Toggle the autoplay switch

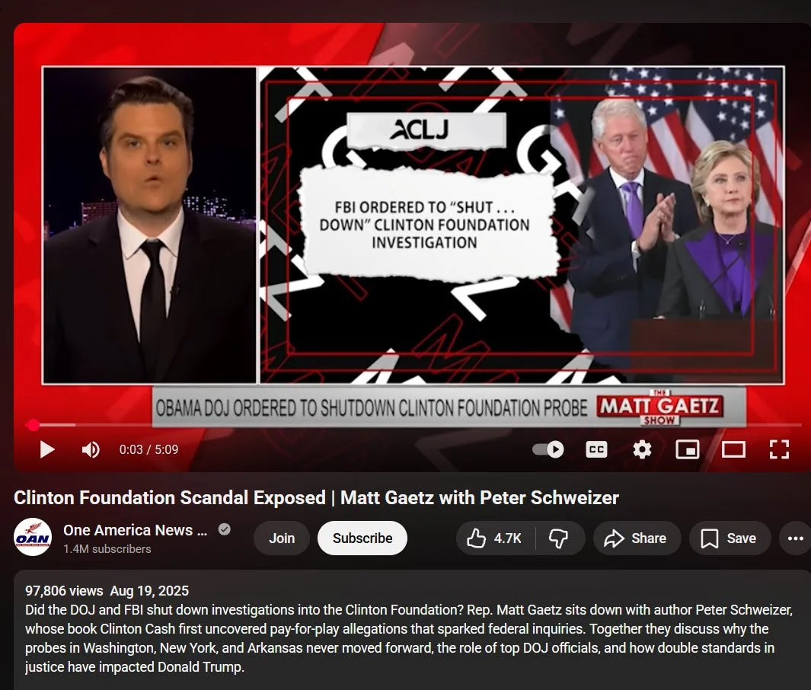click(x=548, y=449)
